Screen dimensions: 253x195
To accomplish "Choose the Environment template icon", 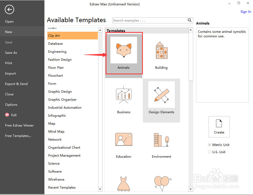I will pyautogui.click(x=161, y=140).
